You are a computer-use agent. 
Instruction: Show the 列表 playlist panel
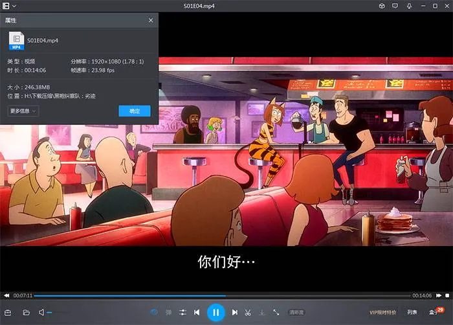click(x=412, y=312)
